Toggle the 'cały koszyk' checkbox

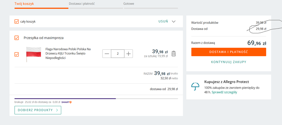tap(17, 21)
